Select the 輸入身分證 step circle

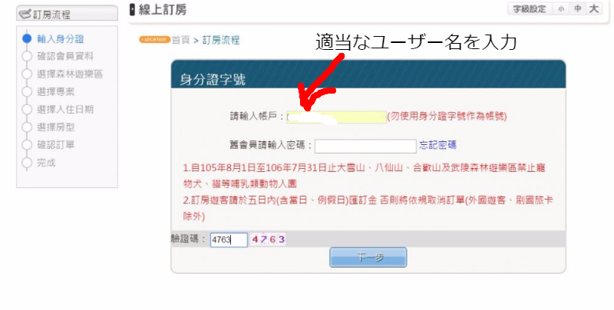(x=27, y=38)
